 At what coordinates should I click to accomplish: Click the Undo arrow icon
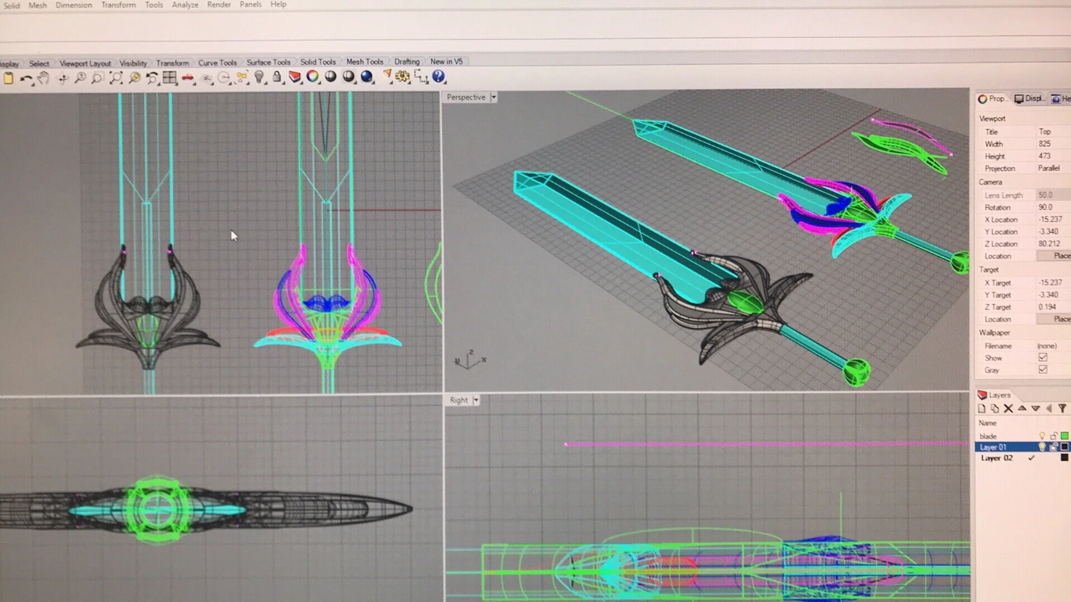(26, 79)
